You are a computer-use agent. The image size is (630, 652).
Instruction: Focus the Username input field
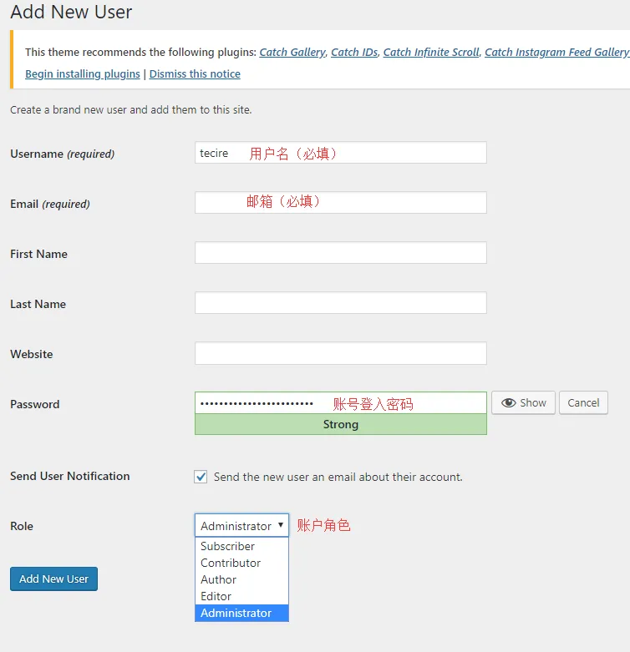pos(340,153)
